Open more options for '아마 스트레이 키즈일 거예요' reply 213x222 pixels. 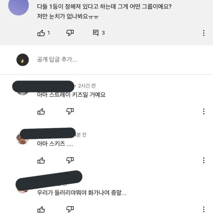[x=204, y=111]
